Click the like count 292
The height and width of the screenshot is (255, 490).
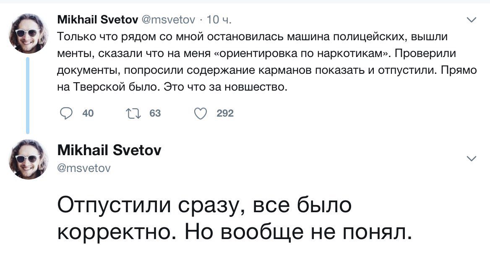[x=225, y=113]
